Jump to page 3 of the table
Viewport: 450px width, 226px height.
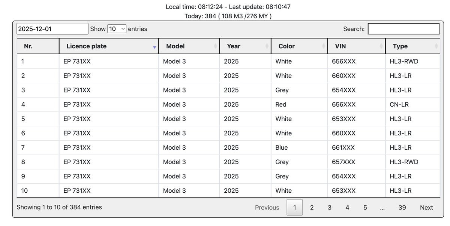329,207
